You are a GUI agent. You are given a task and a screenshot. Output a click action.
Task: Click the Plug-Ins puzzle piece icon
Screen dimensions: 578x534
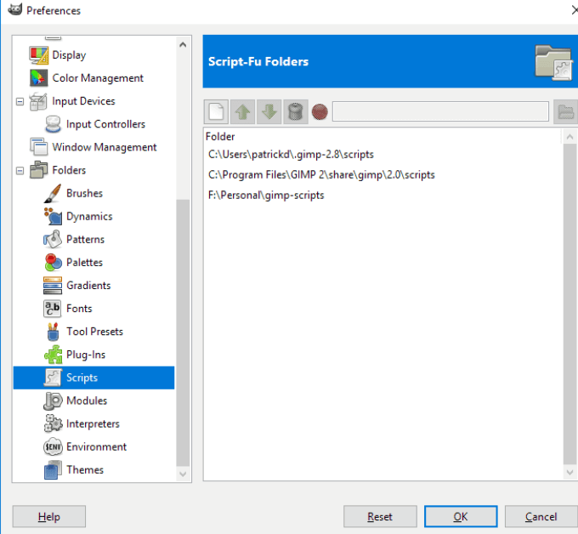(53, 355)
